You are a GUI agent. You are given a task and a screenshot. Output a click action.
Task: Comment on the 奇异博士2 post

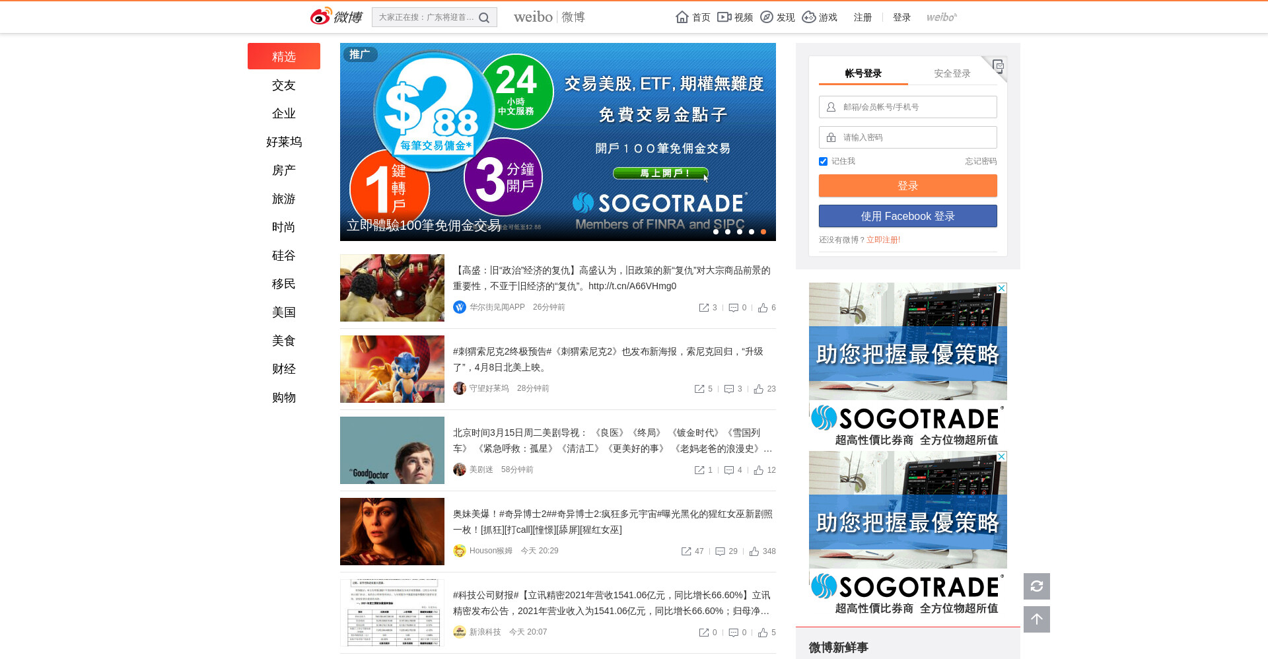coord(721,551)
